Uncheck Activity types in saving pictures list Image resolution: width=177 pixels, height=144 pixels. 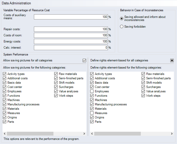coord(5,74)
